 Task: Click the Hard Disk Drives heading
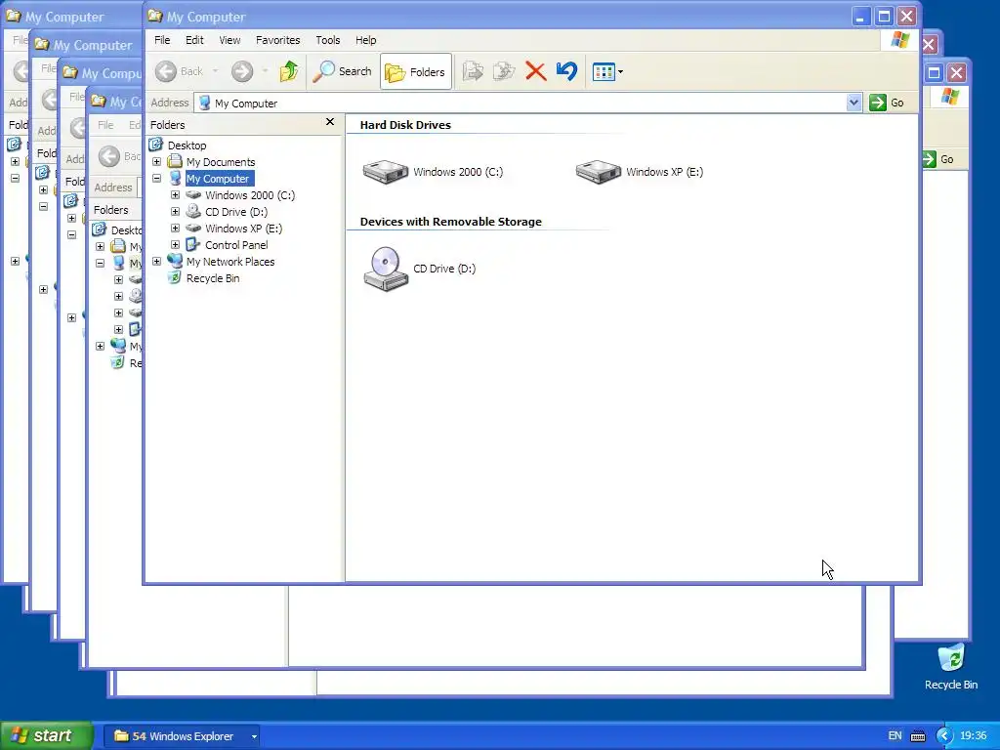pyautogui.click(x=405, y=125)
